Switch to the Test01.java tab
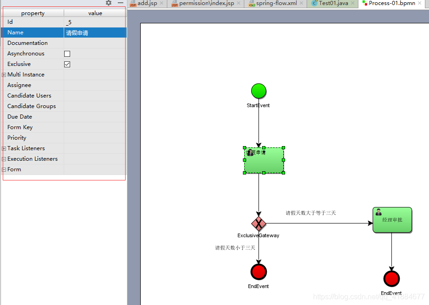429x305 pixels. click(x=333, y=3)
